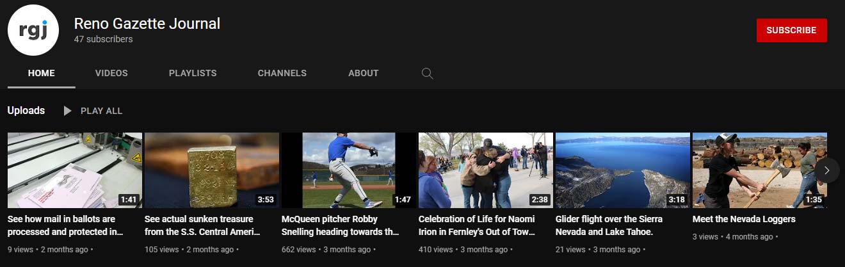Click the Reno Gazette Journal channel name
Viewport: 845px width, 267px height.
[147, 24]
